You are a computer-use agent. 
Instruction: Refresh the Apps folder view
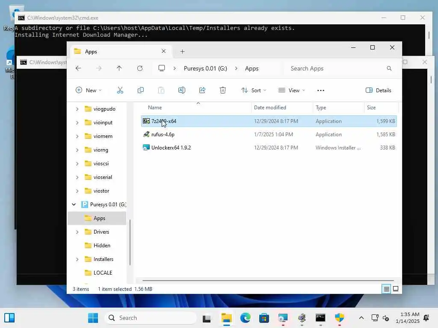[140, 68]
